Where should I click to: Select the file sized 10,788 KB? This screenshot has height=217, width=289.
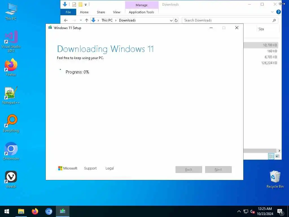(261, 45)
